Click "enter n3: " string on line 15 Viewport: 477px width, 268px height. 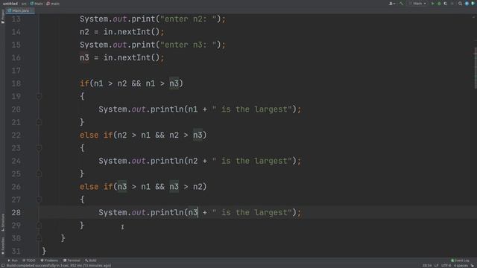[189, 45]
